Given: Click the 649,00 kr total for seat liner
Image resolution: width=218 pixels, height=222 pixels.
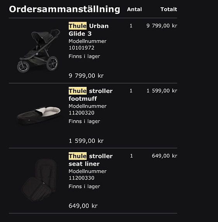Looking at the screenshot, I should click(165, 156).
